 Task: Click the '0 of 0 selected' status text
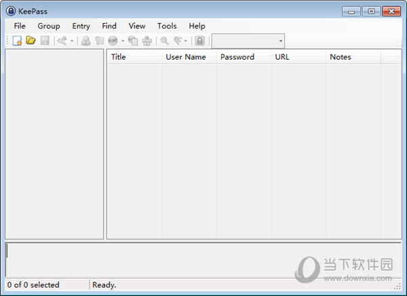[x=33, y=285]
